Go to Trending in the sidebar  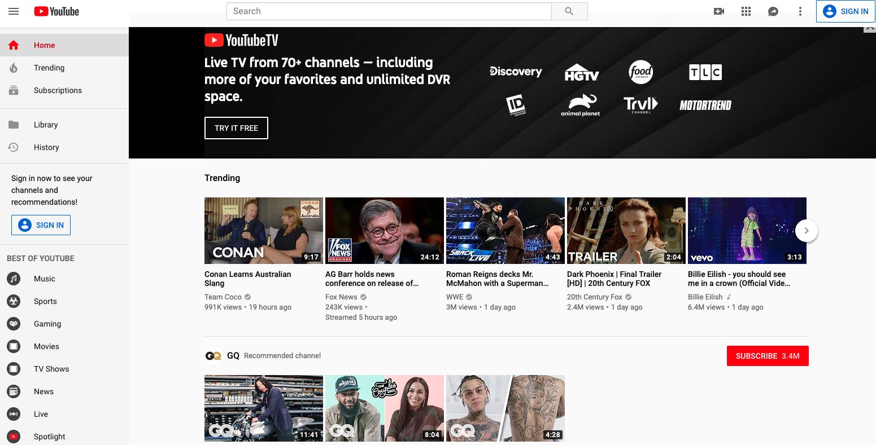[64, 68]
